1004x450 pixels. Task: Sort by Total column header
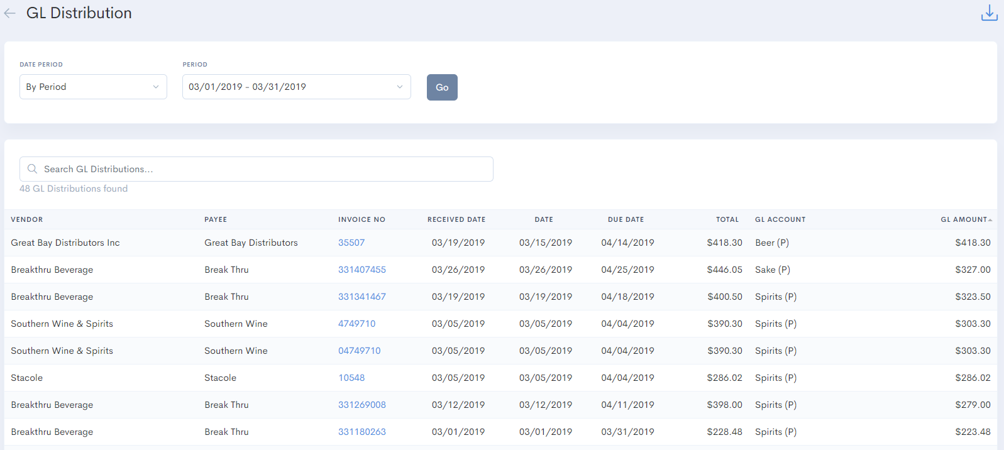pos(727,219)
